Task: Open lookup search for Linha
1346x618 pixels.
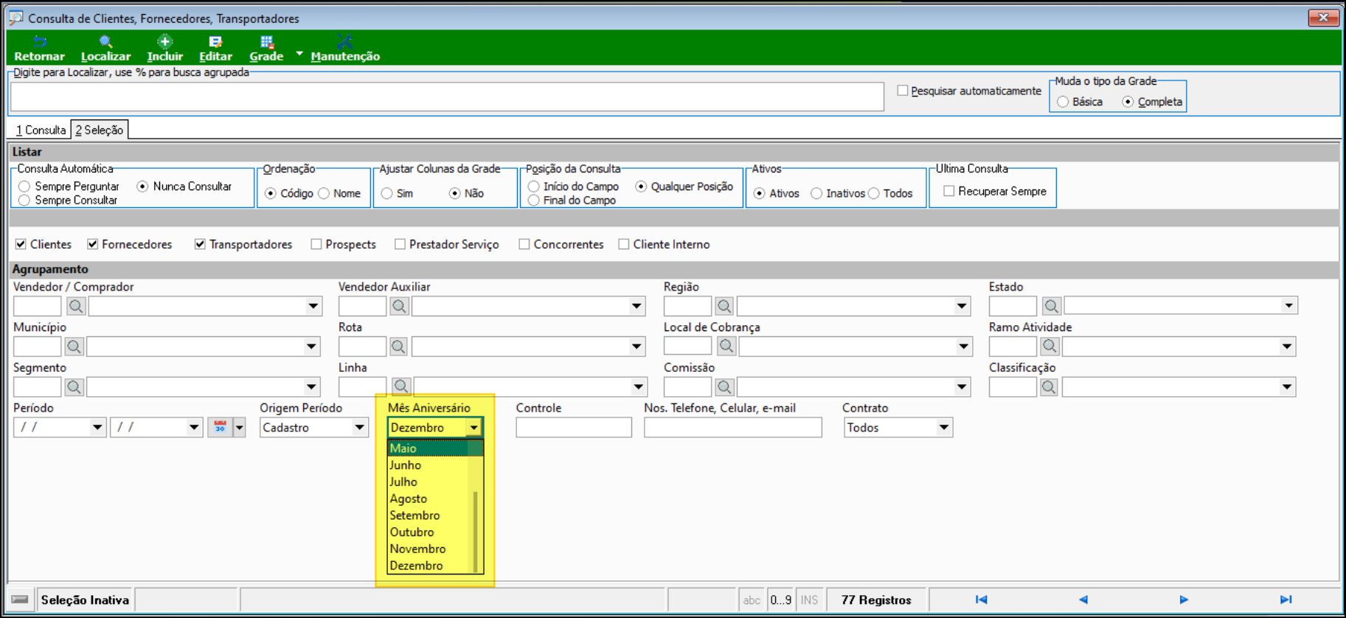Action: (400, 386)
